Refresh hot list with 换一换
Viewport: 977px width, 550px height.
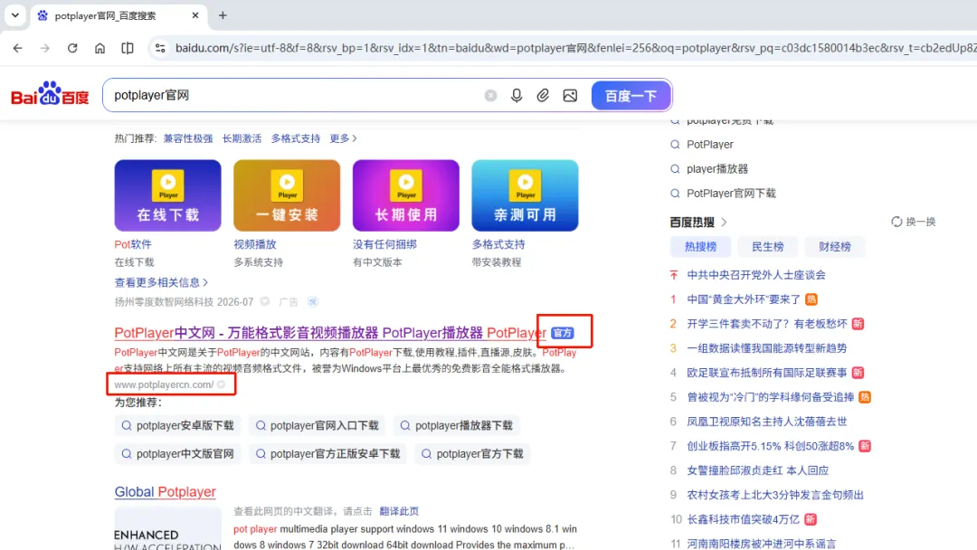(x=914, y=222)
